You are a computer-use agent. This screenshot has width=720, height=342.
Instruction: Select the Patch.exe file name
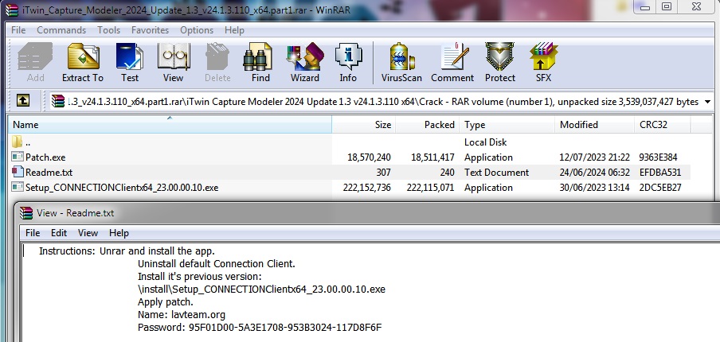click(45, 157)
